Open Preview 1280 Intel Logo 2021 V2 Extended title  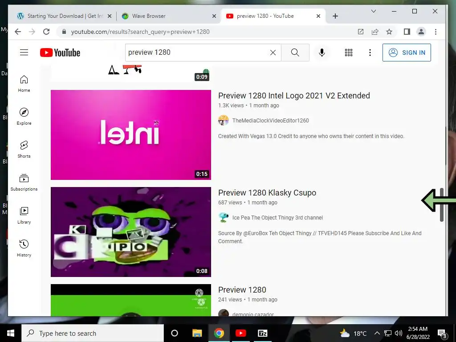(x=294, y=95)
